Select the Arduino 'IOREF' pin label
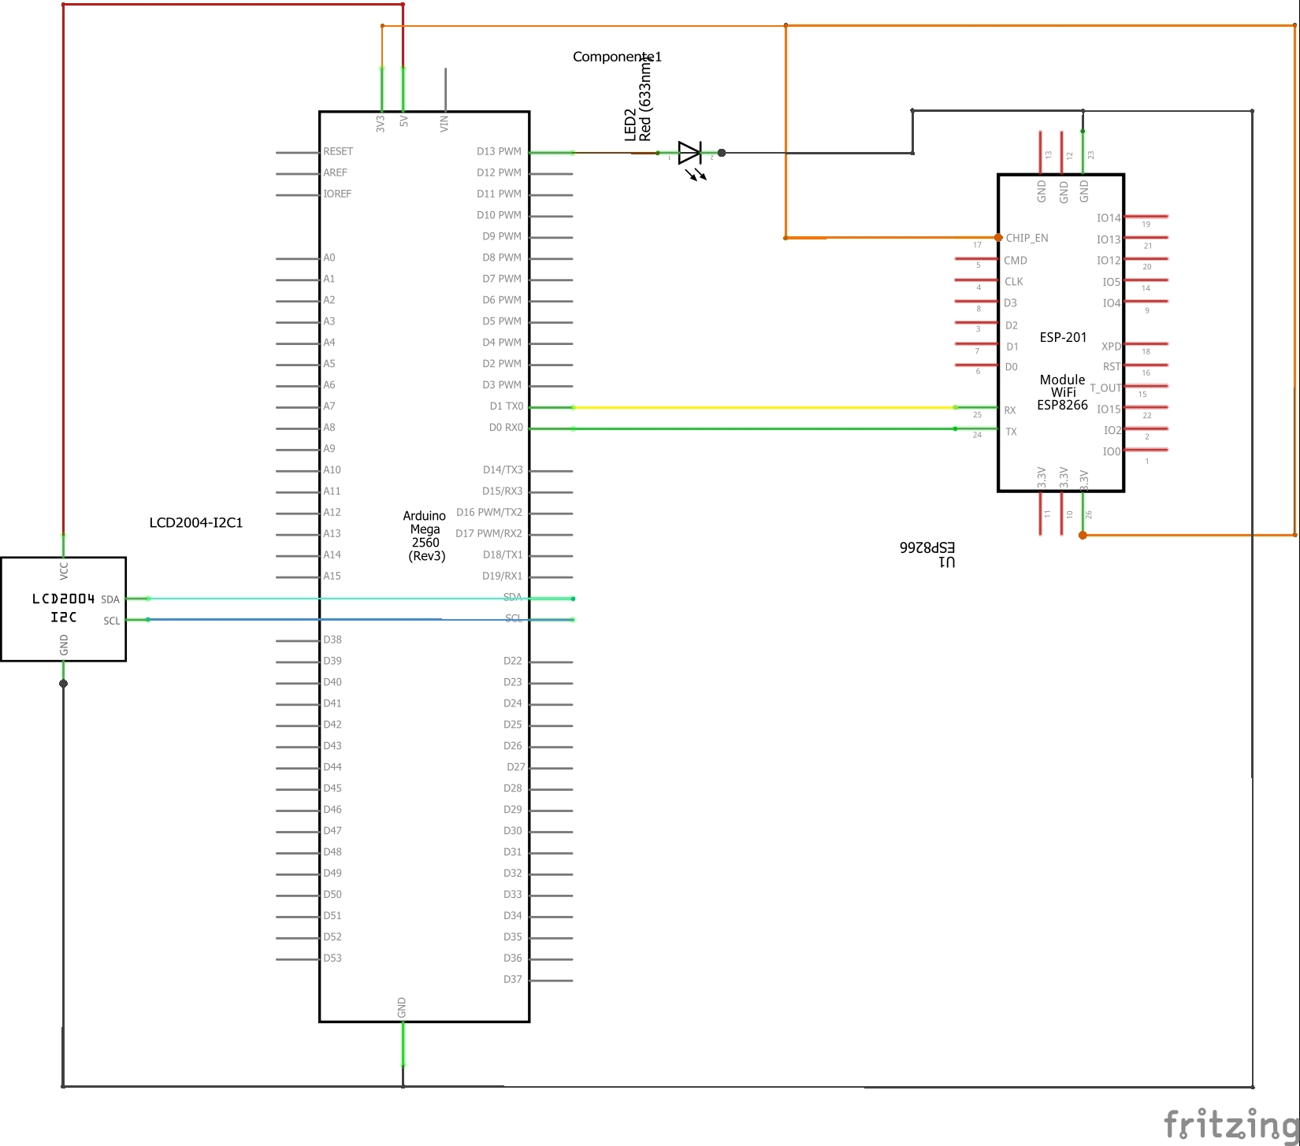 (337, 194)
